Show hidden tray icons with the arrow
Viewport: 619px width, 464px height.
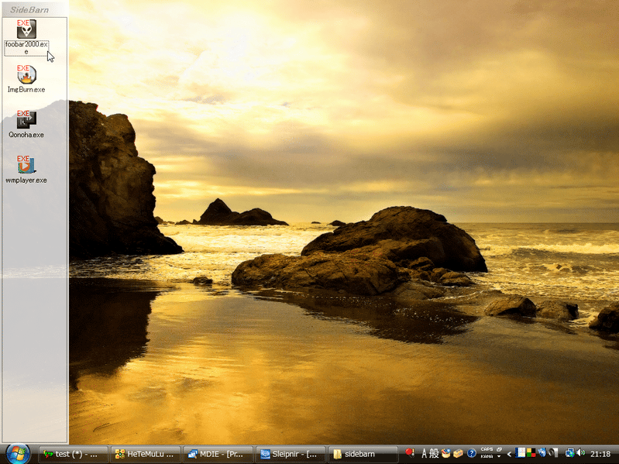click(x=509, y=454)
